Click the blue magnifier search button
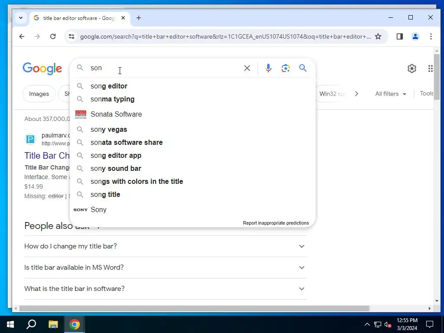Screen dimensions: 444x333 point(303,68)
